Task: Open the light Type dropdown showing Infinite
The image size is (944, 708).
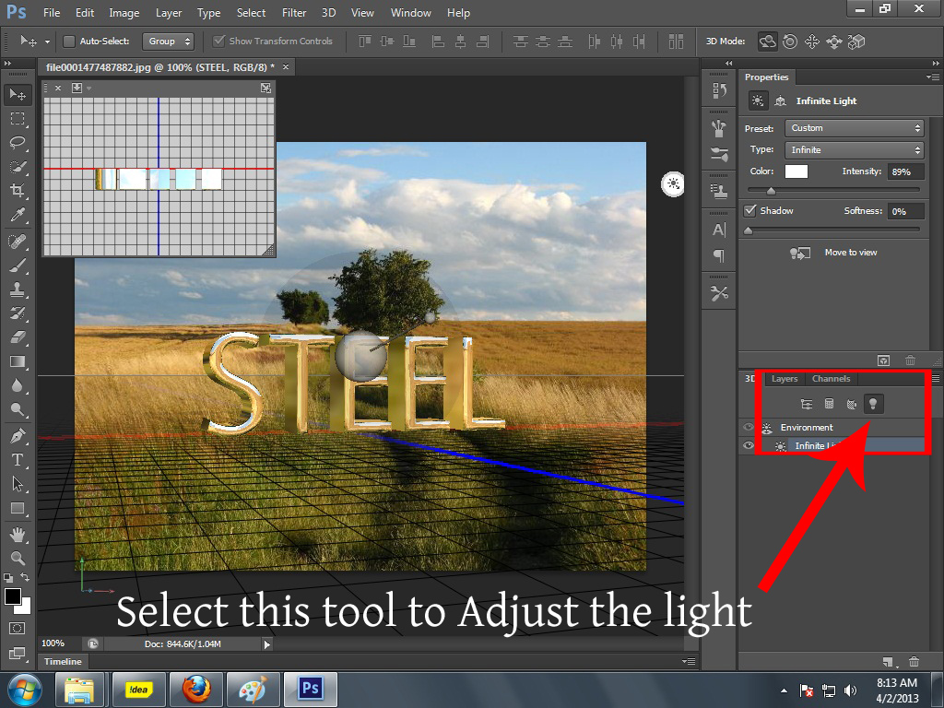Action: point(853,149)
